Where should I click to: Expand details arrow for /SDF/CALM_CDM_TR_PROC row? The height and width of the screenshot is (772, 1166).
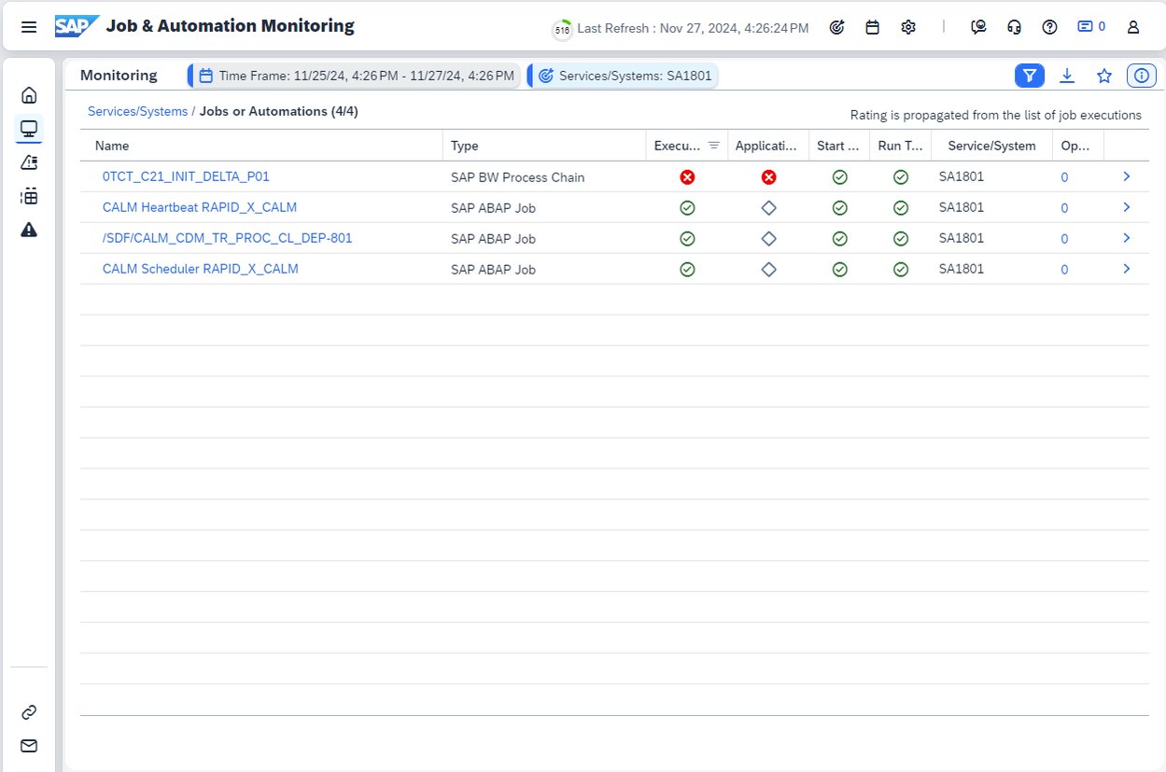point(1127,238)
